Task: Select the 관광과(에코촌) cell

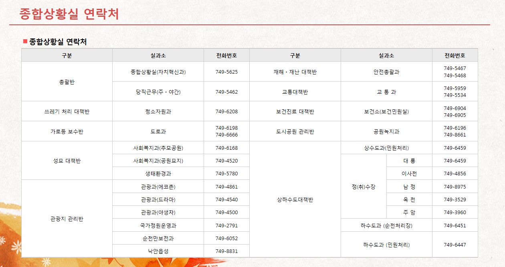Action: [x=158, y=186]
